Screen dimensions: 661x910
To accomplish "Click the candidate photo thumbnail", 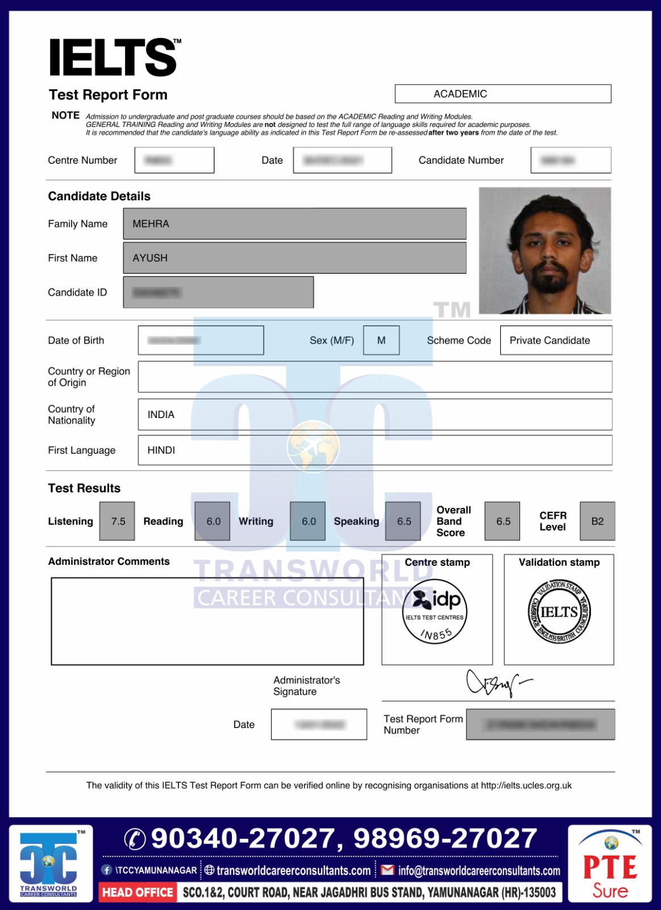I will point(544,251).
